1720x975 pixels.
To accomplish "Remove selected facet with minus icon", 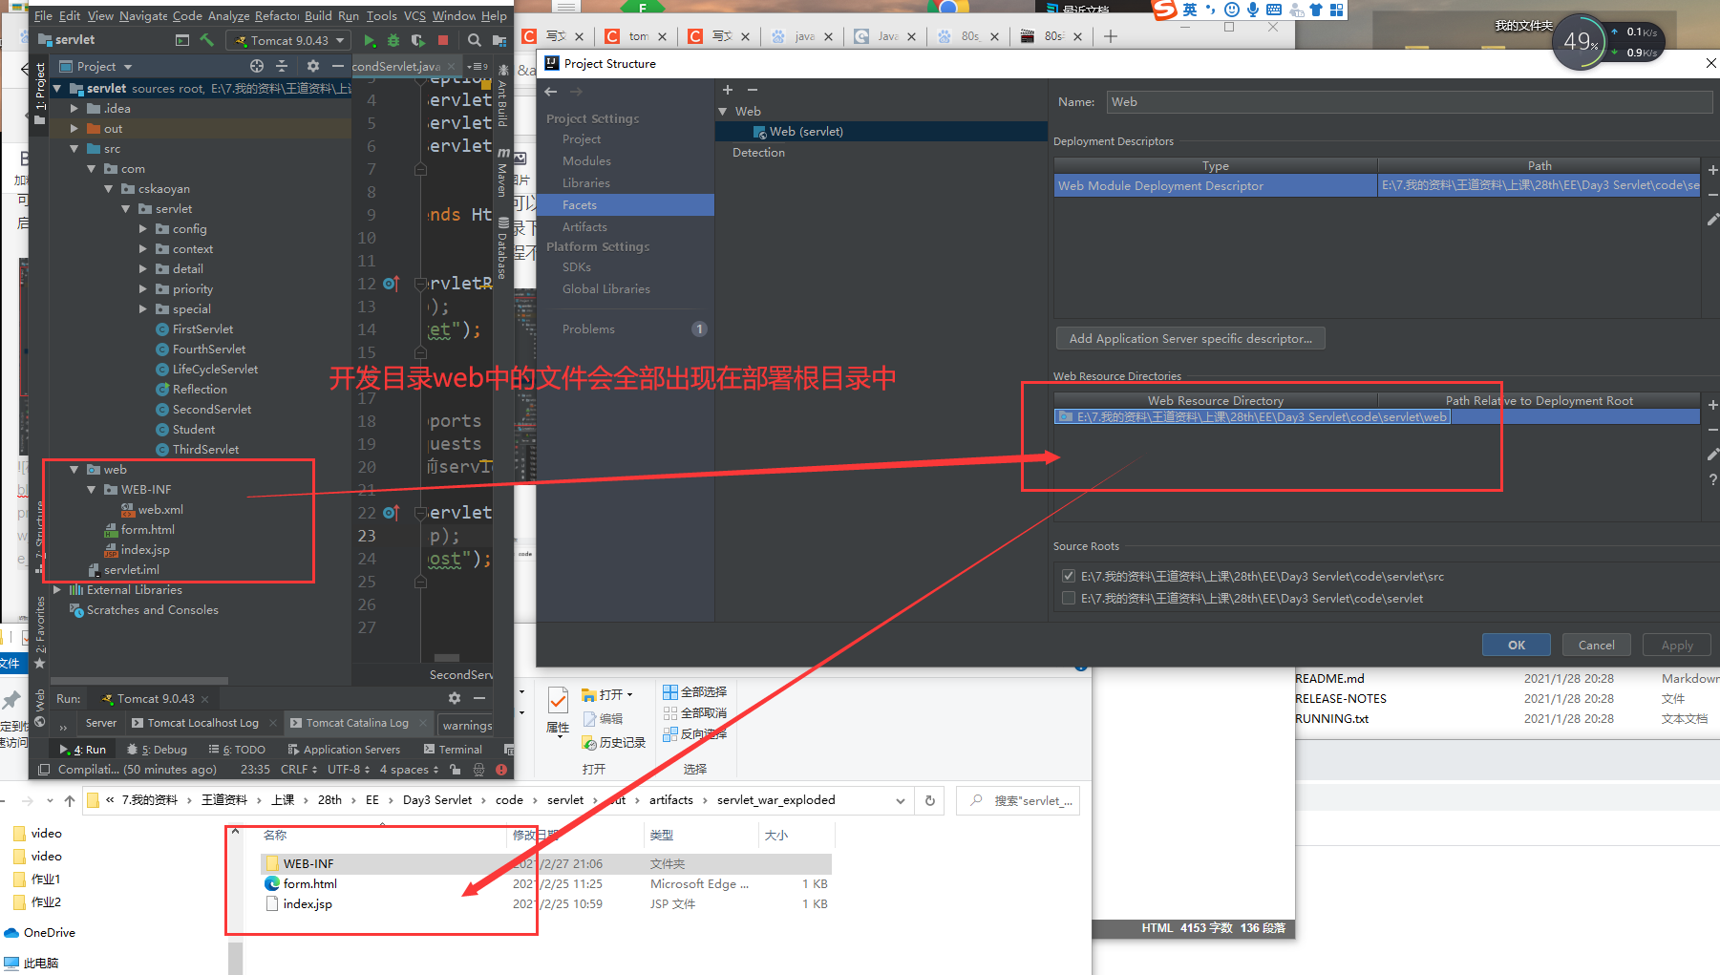I will click(753, 90).
